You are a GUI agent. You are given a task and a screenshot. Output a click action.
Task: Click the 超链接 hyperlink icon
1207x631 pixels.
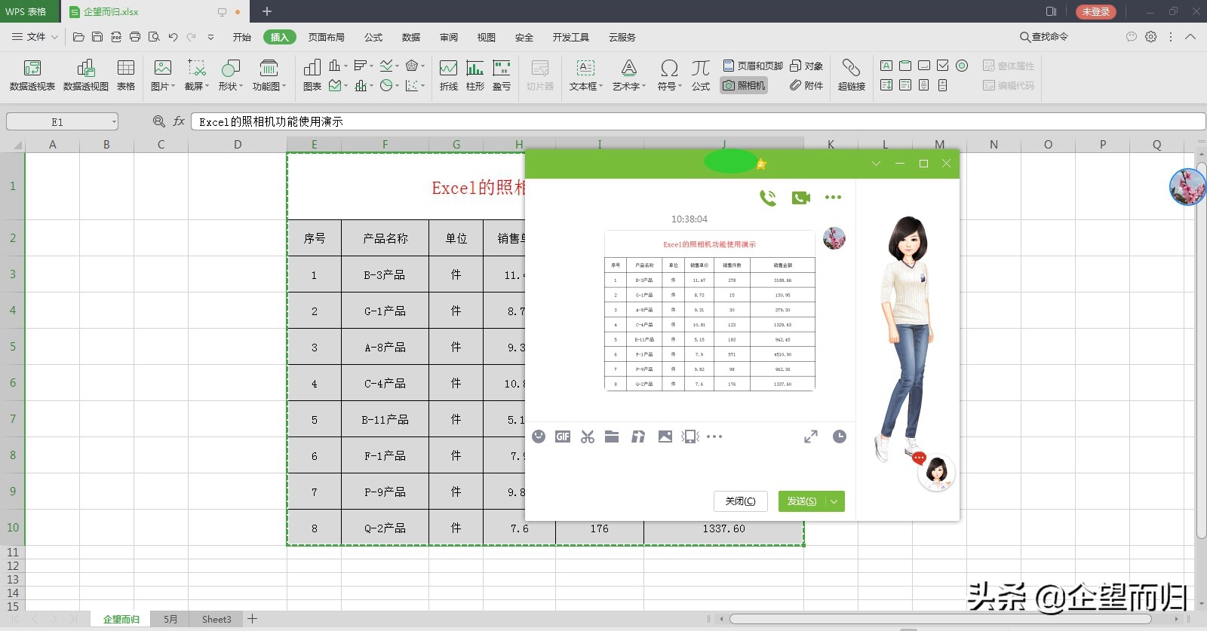(x=851, y=75)
